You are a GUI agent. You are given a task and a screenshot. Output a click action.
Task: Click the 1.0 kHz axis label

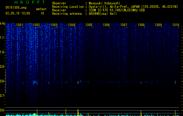3,52
